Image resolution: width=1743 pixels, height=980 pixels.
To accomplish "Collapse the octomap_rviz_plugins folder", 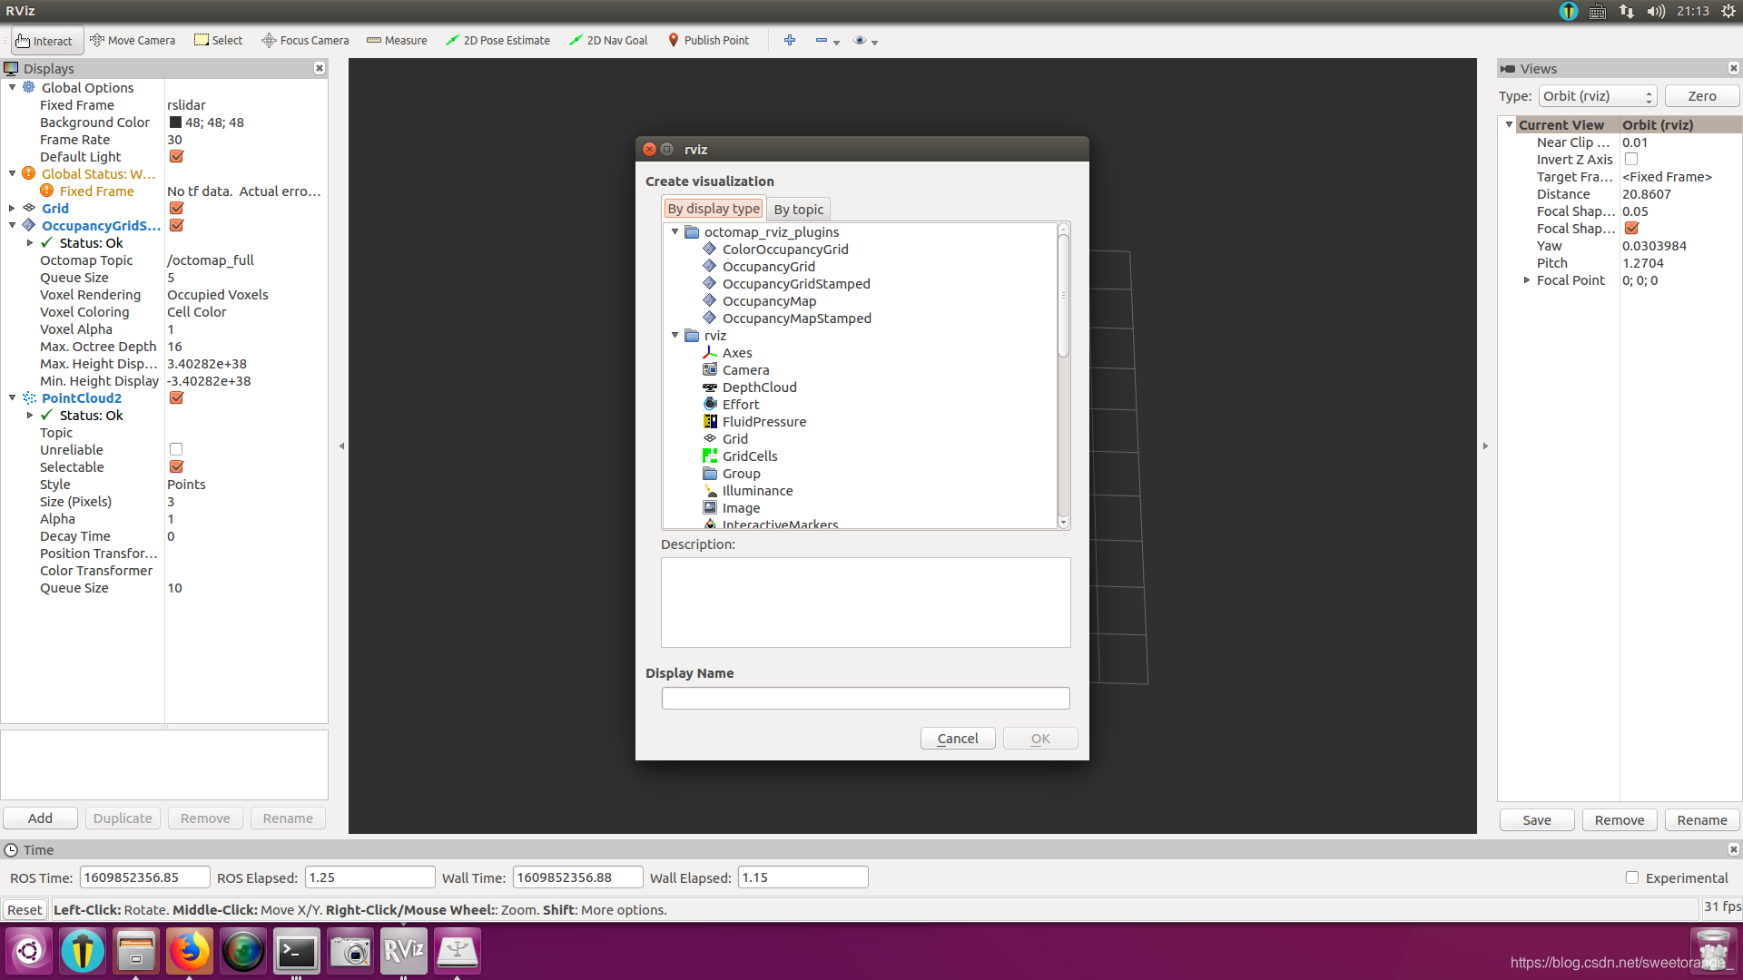I will click(x=675, y=232).
